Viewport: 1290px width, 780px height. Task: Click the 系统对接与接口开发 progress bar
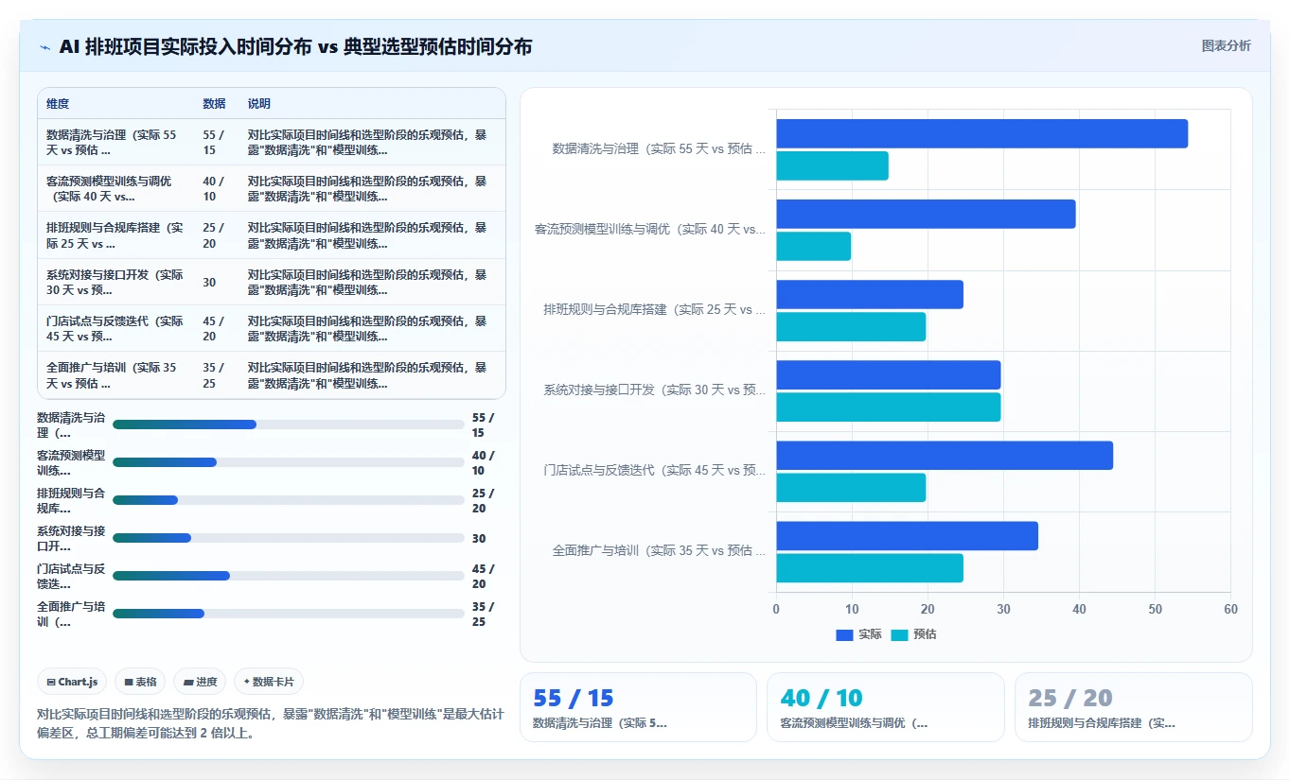289,538
